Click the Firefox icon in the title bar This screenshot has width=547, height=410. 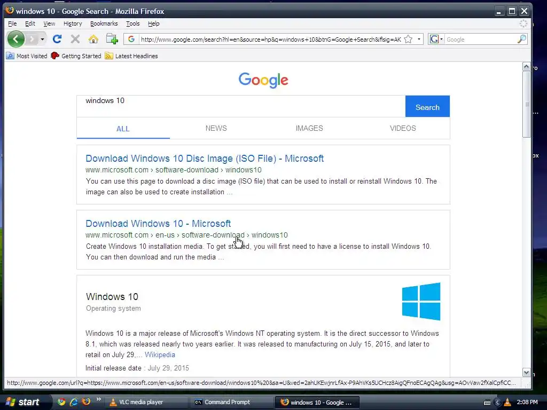10,10
